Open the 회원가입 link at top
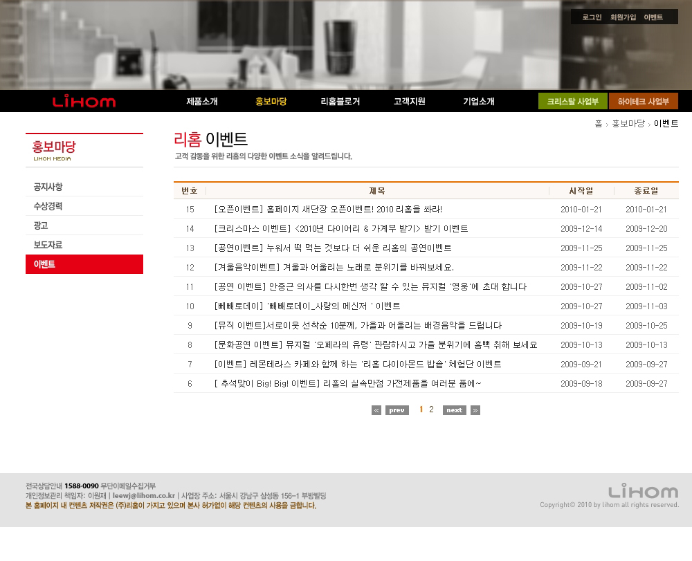Viewport: 692px width, 561px height. [x=623, y=17]
